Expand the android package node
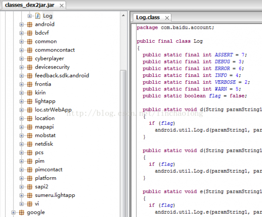 [x=21, y=24]
